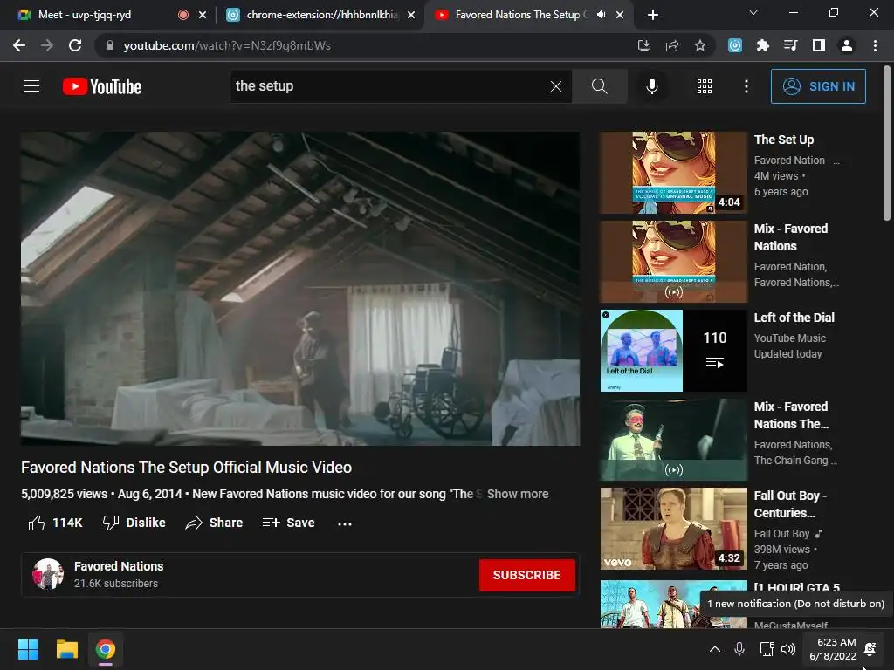Click the taskbar microphone icon
The height and width of the screenshot is (670, 894).
[739, 649]
